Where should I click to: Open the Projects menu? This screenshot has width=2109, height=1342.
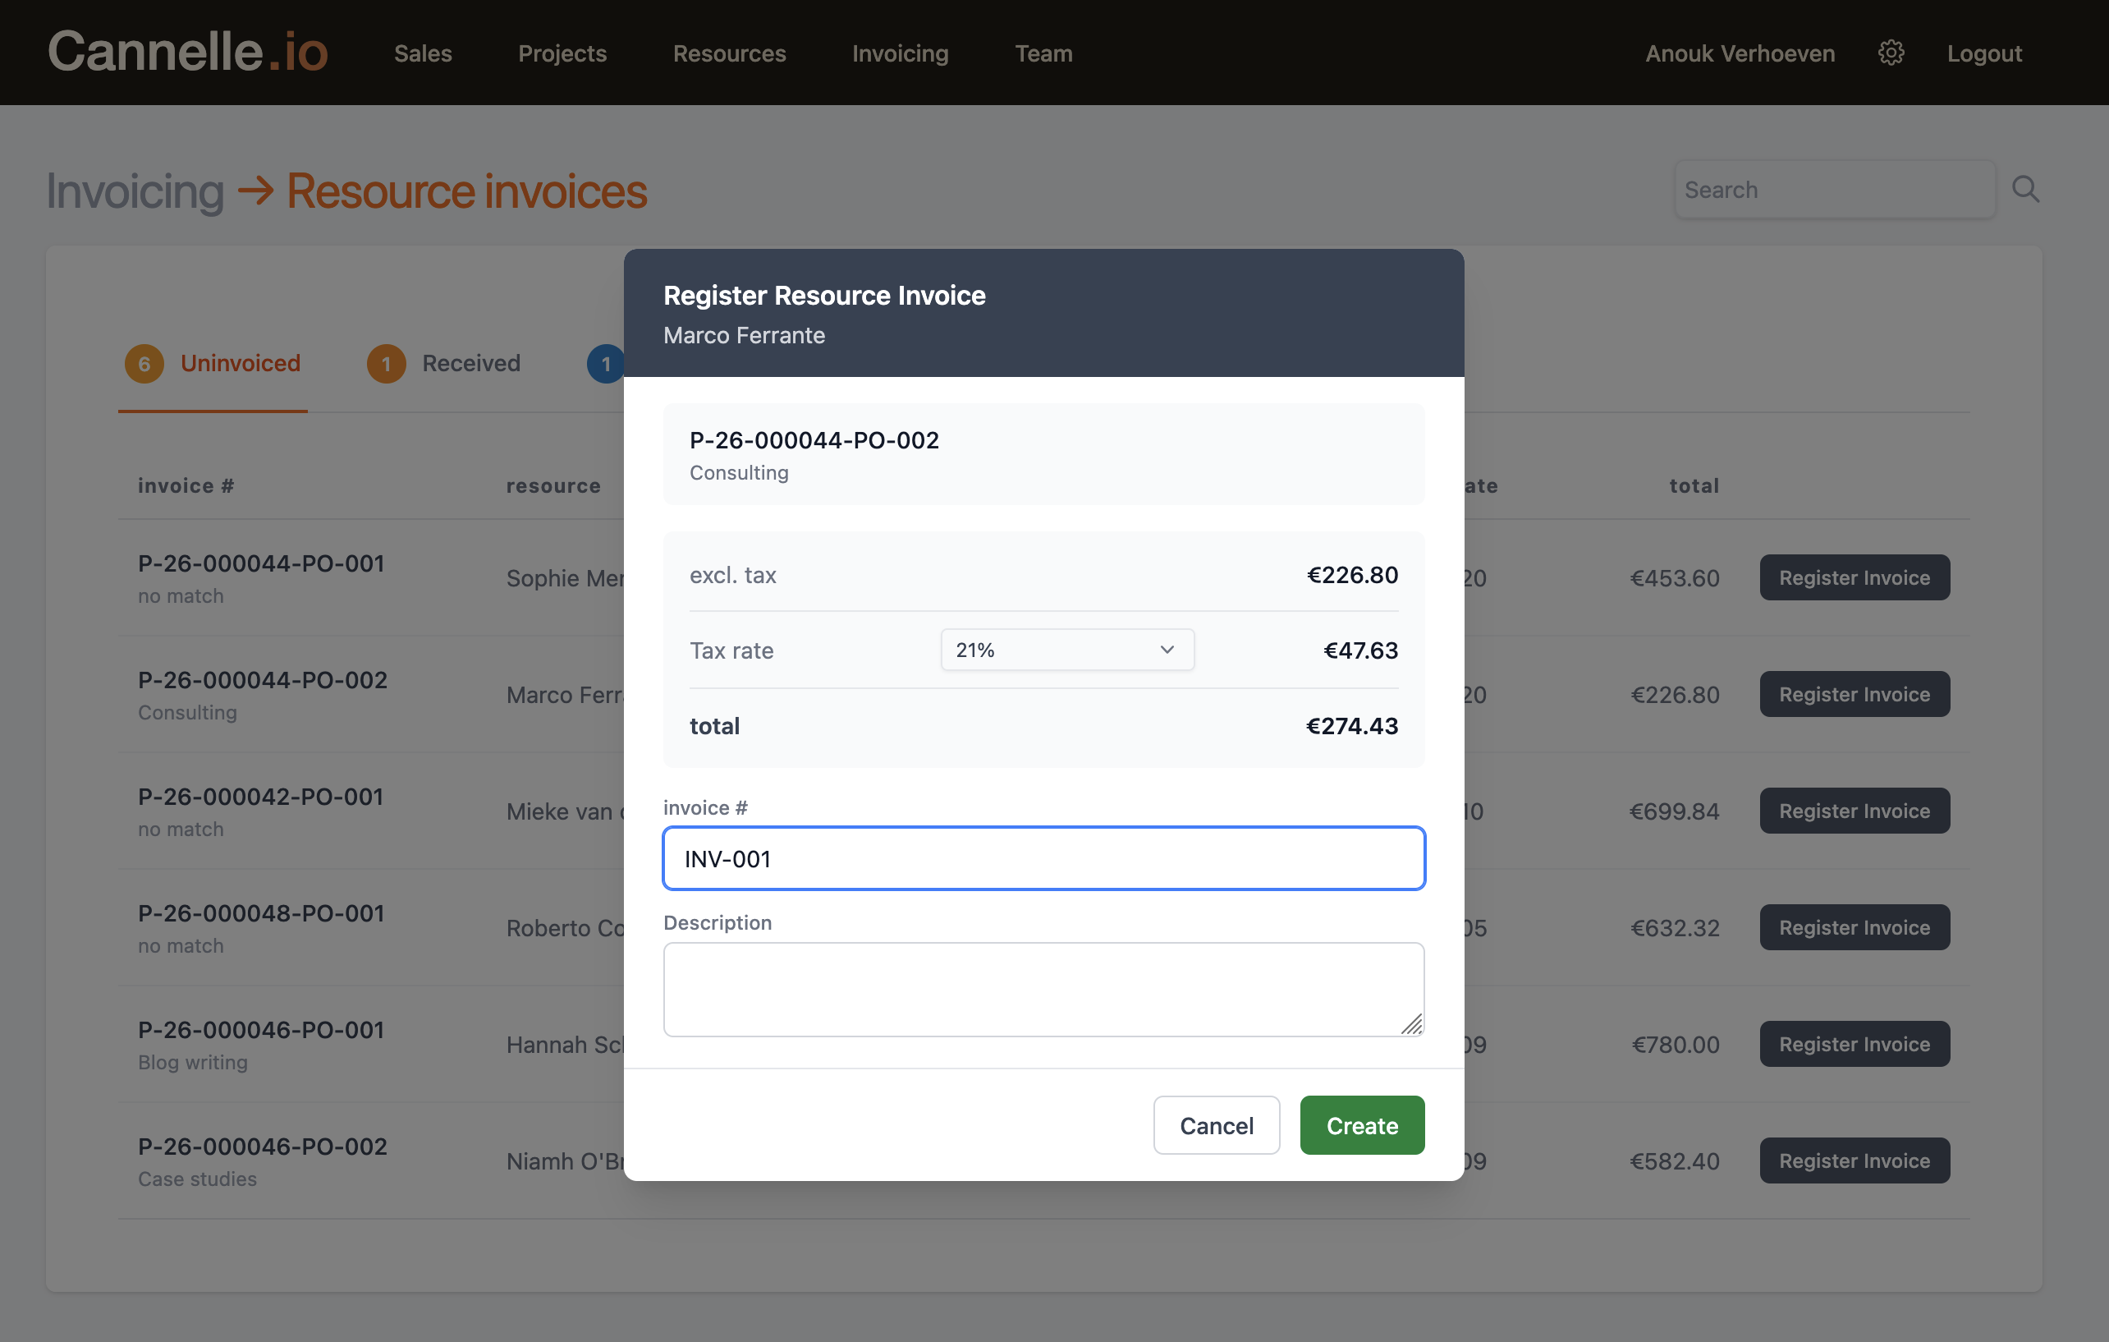(562, 53)
